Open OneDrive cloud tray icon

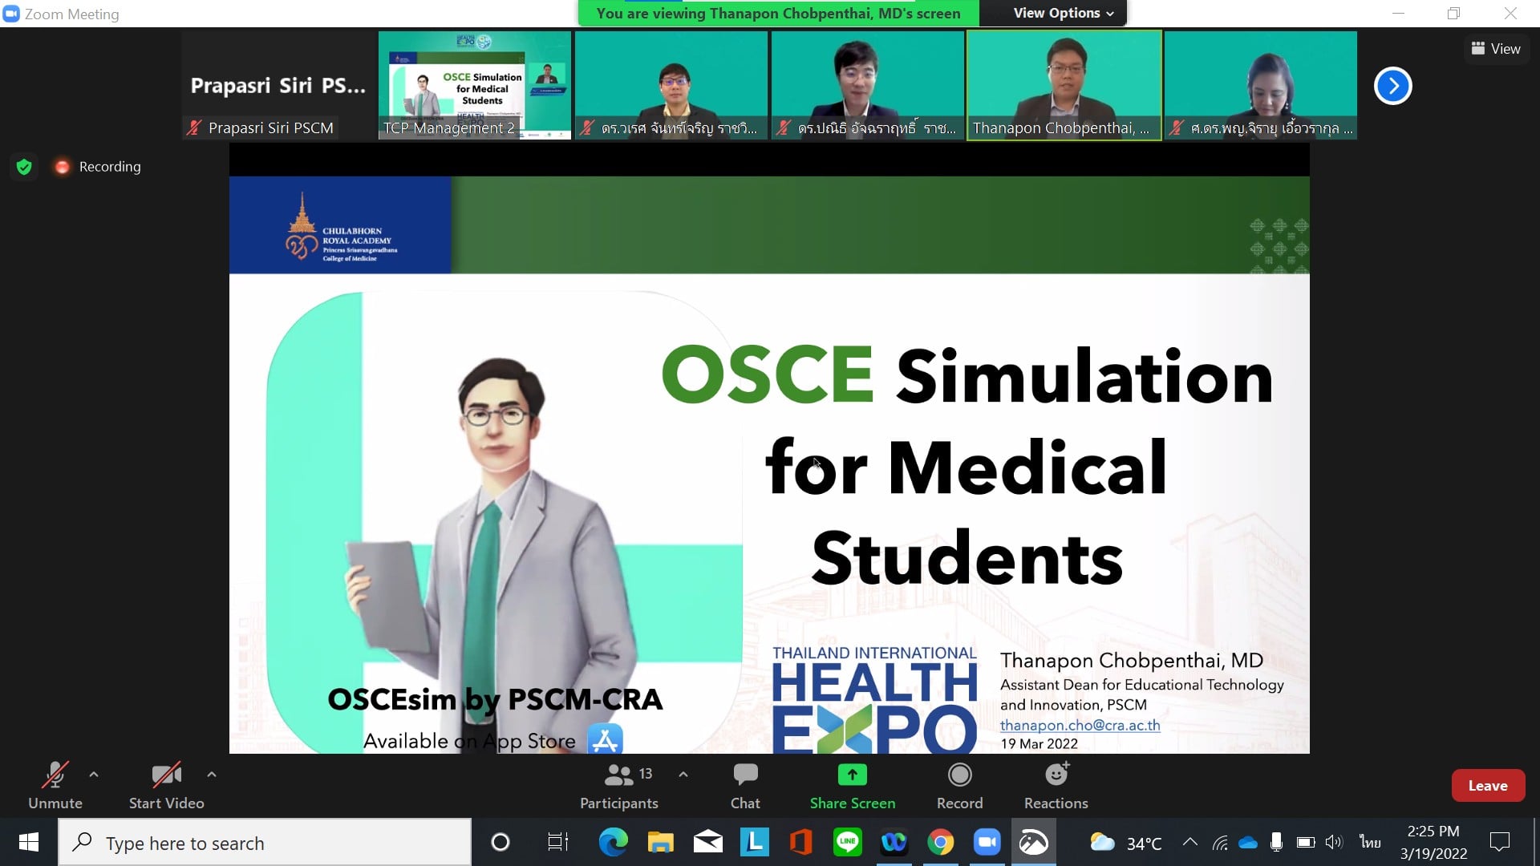point(1248,843)
